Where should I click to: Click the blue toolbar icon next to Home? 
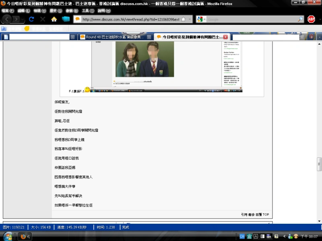coord(66,19)
